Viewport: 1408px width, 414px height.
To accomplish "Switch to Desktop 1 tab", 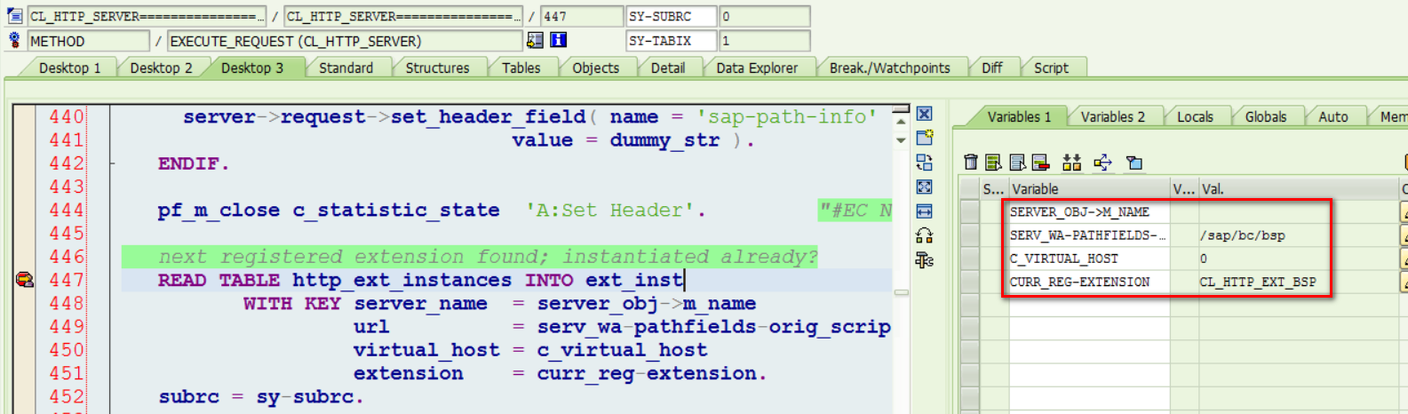I will tap(69, 68).
